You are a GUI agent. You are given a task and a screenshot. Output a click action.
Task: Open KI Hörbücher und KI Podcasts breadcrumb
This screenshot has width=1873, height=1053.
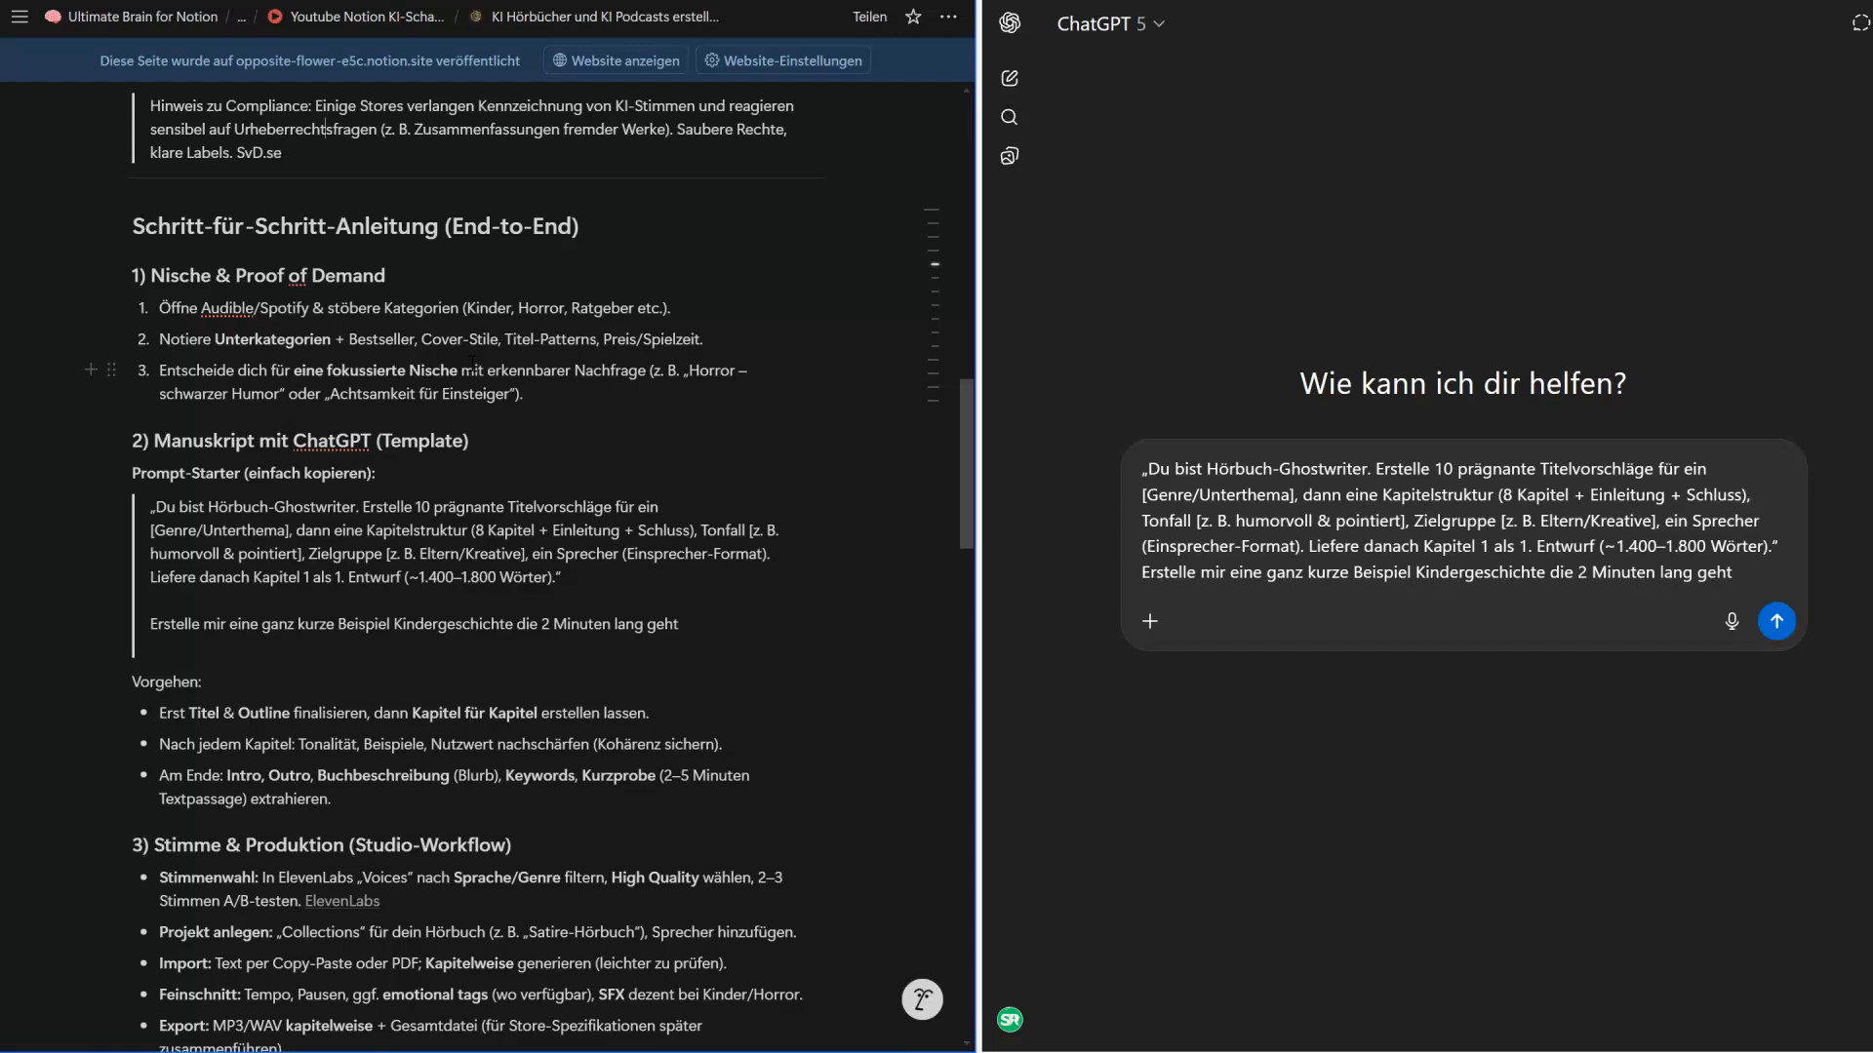594,17
